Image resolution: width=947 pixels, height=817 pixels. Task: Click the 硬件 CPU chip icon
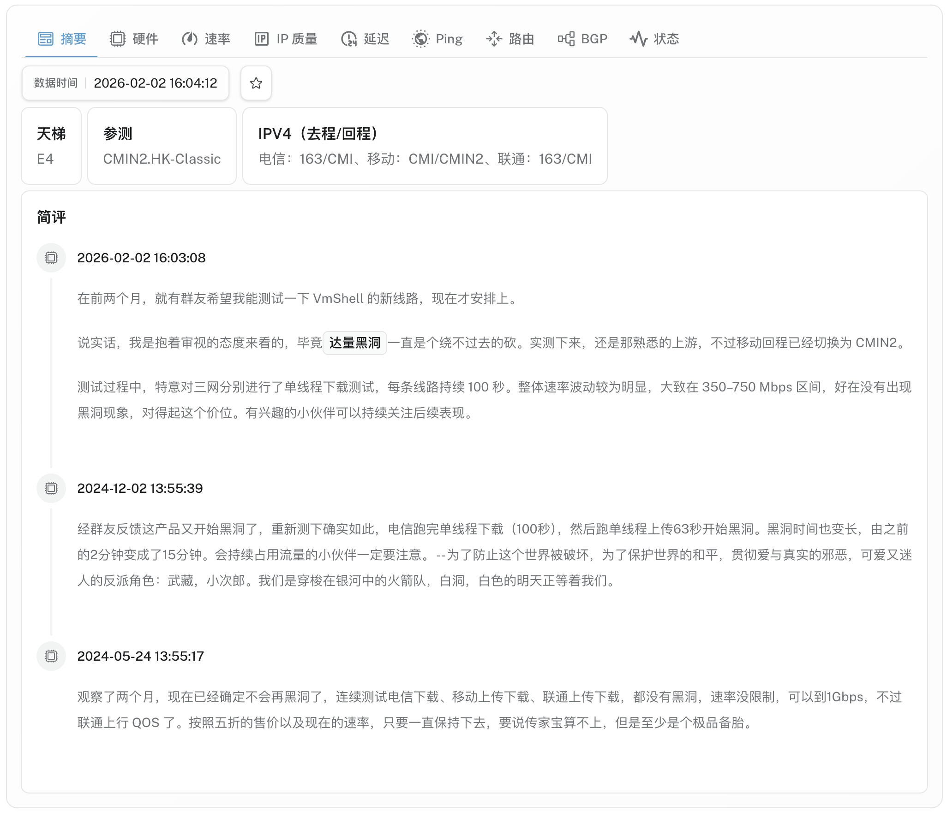pyautogui.click(x=119, y=39)
